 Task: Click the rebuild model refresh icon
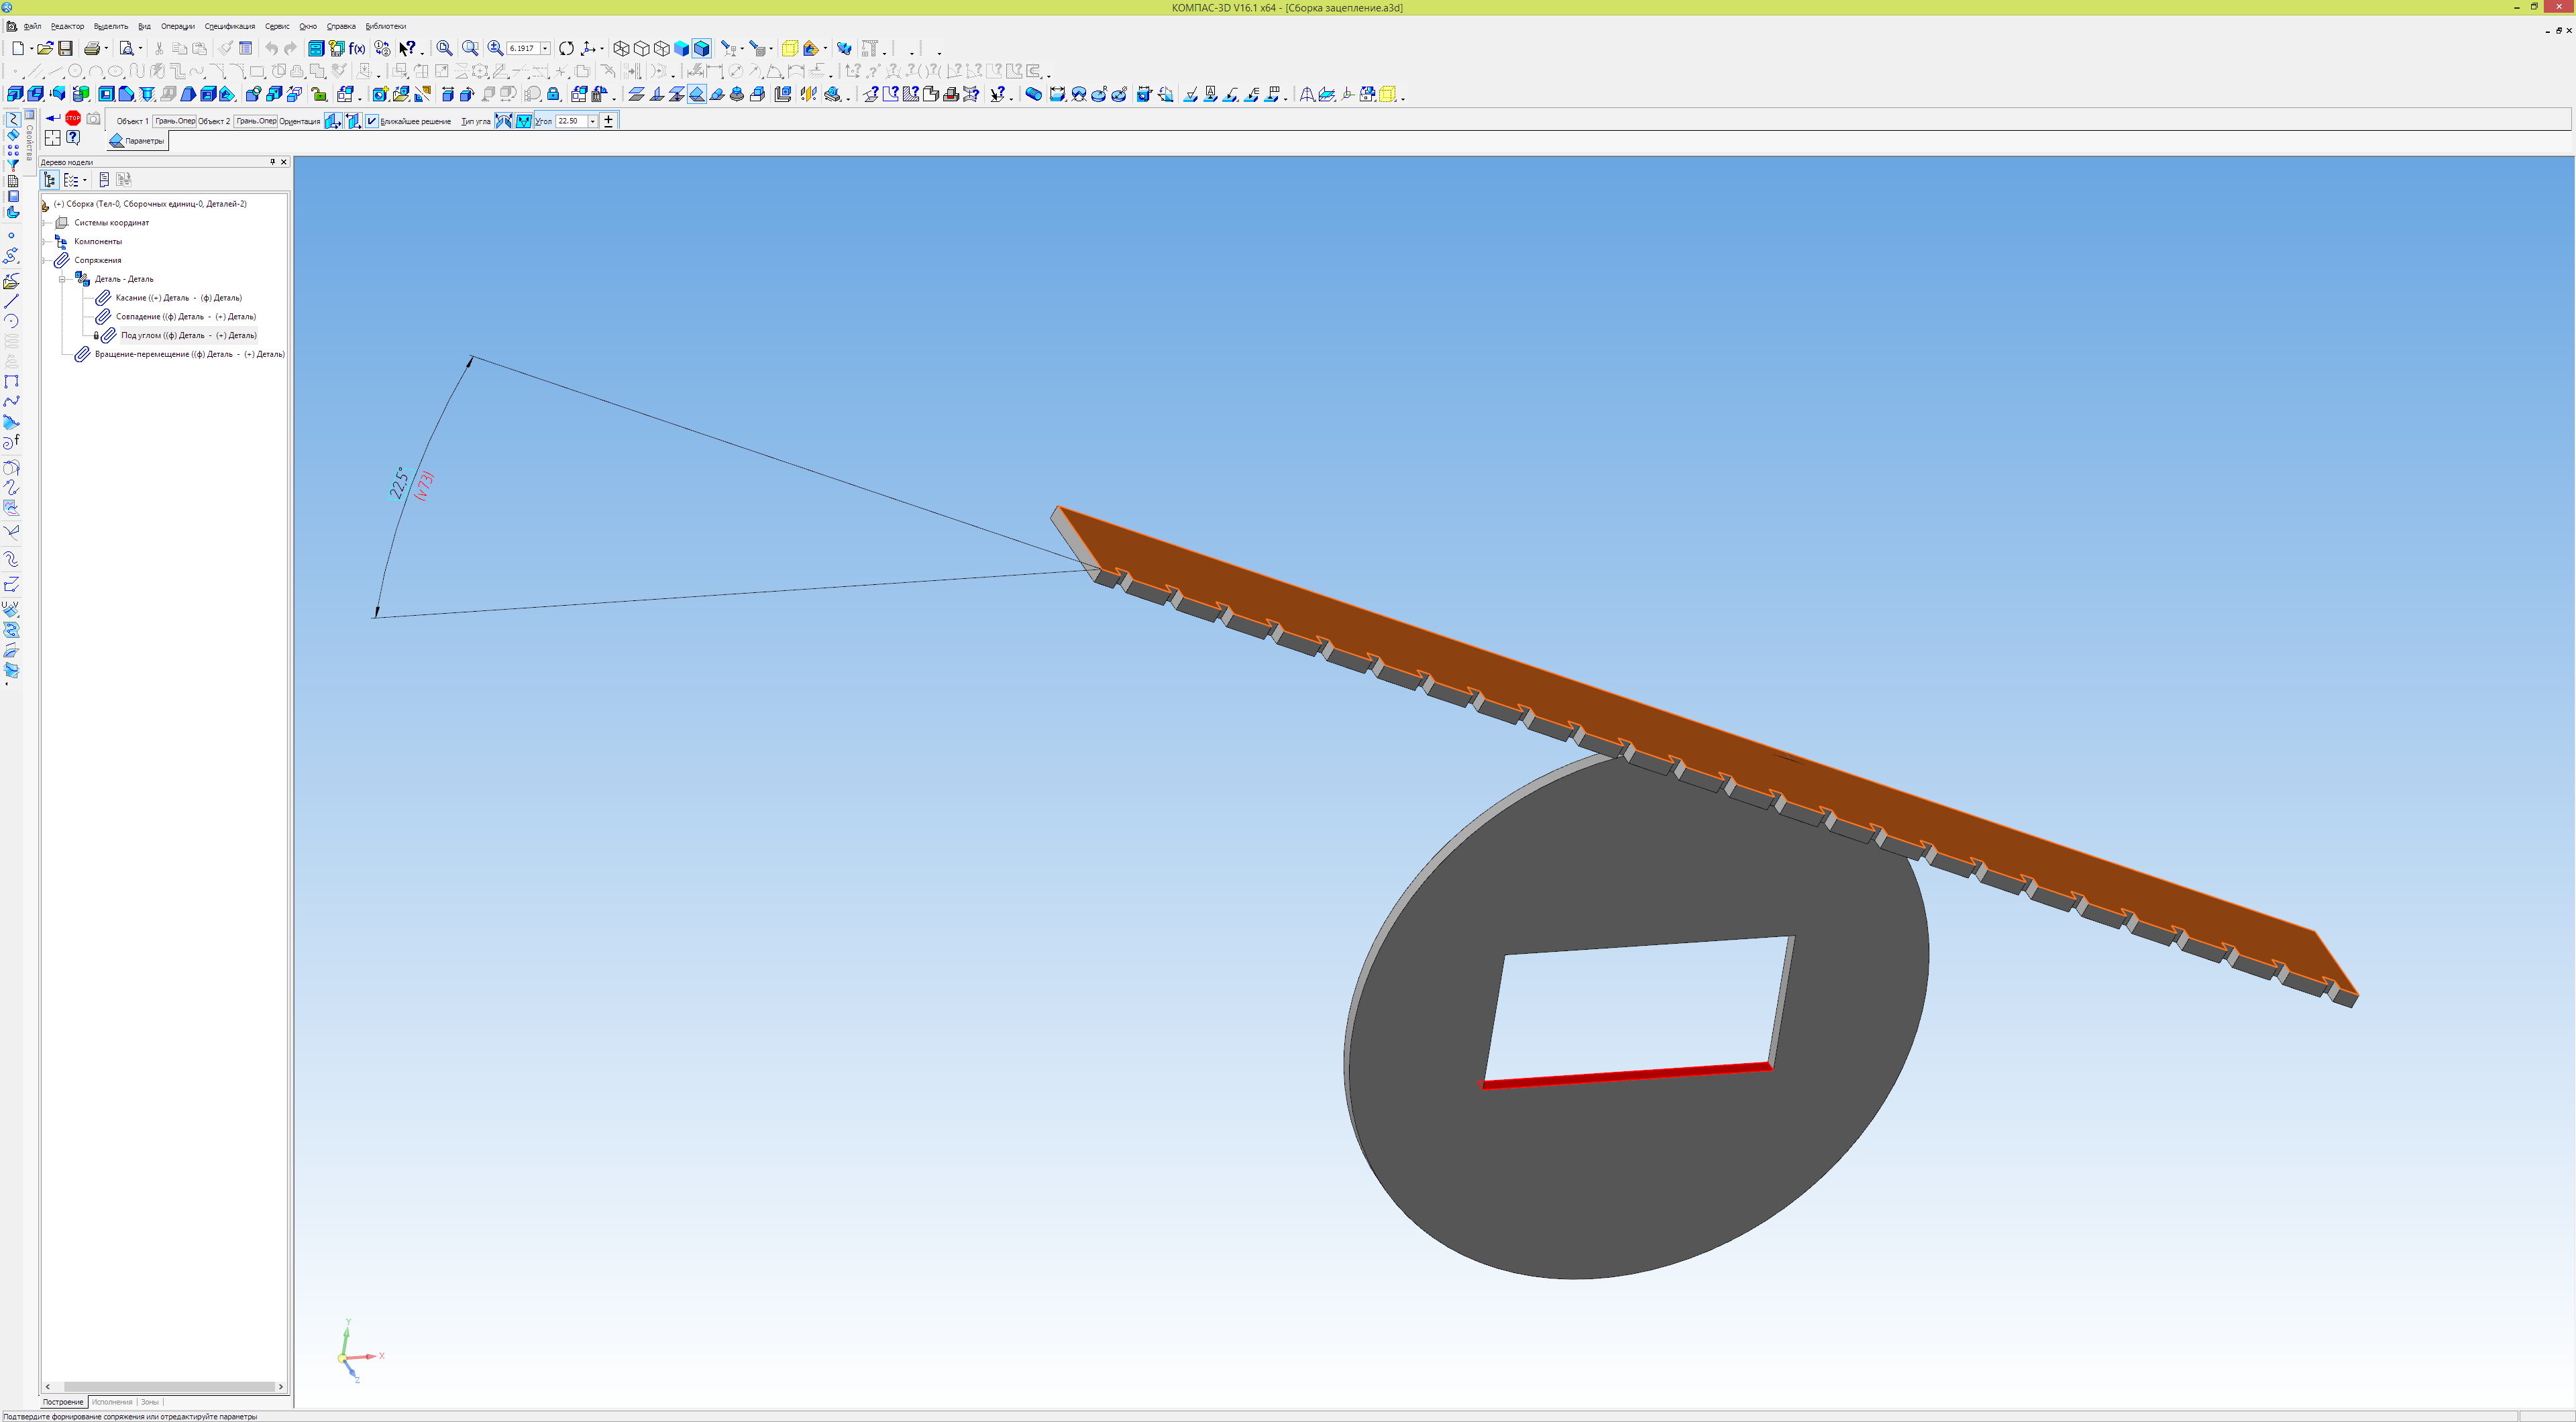click(566, 48)
